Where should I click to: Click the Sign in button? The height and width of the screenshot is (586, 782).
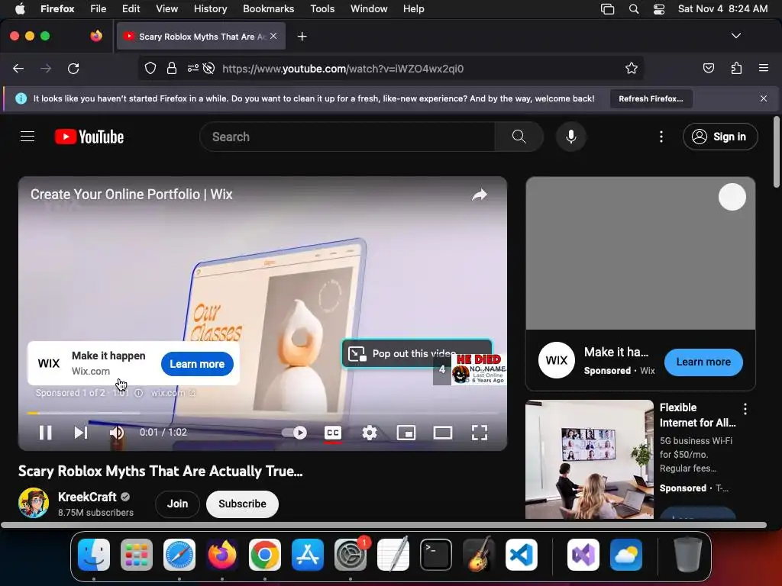[x=720, y=137]
